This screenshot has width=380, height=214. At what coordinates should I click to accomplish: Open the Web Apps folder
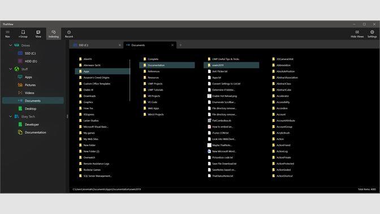(167, 109)
